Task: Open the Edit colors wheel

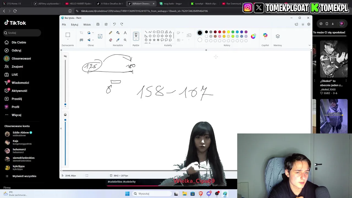Action: [x=253, y=36]
